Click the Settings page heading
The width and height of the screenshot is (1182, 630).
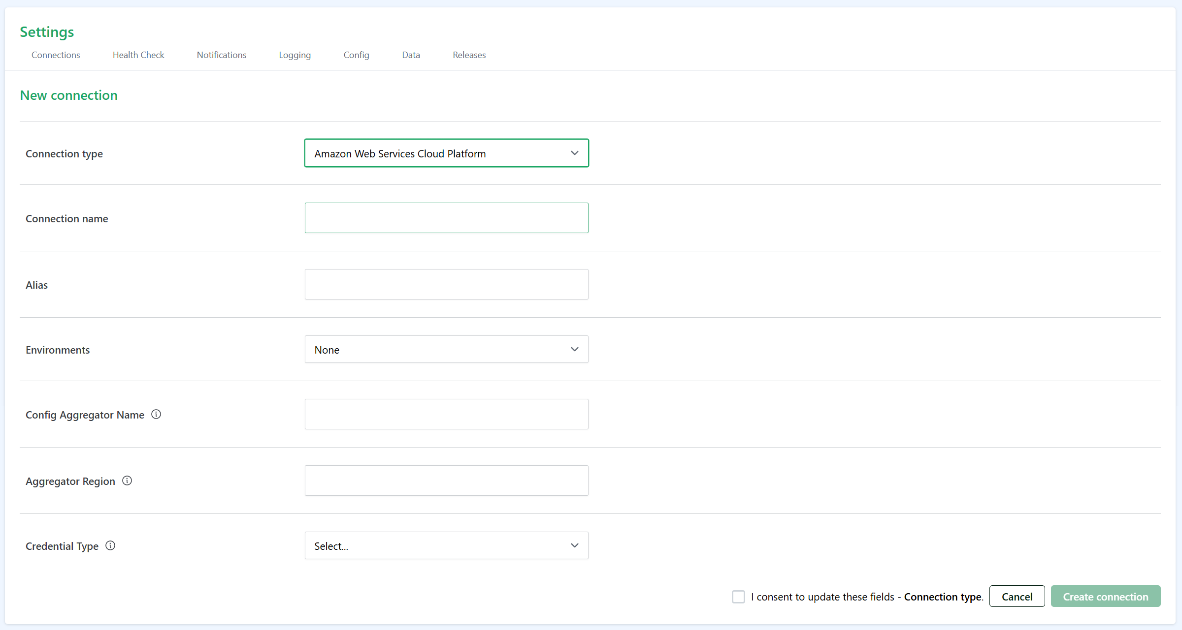47,32
